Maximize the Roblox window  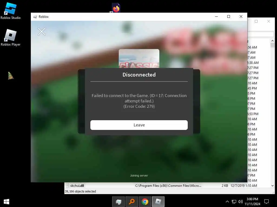228,16
